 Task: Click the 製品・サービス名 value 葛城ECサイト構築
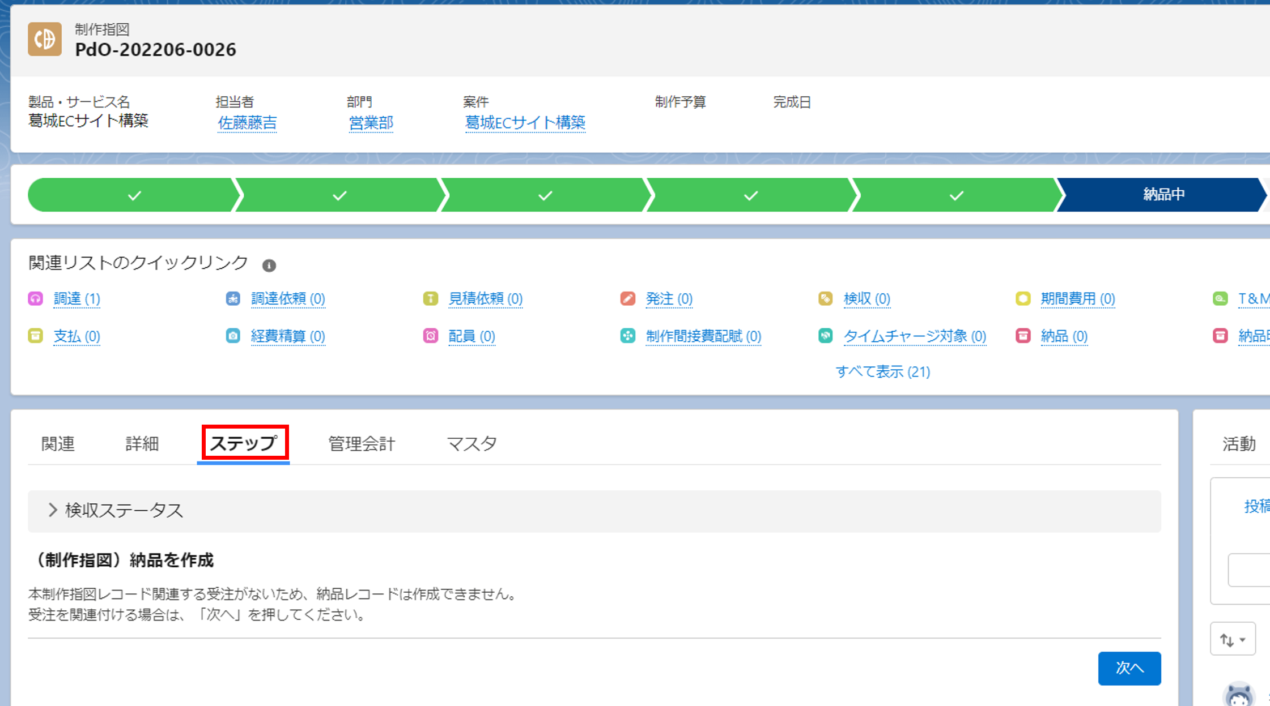pos(88,121)
